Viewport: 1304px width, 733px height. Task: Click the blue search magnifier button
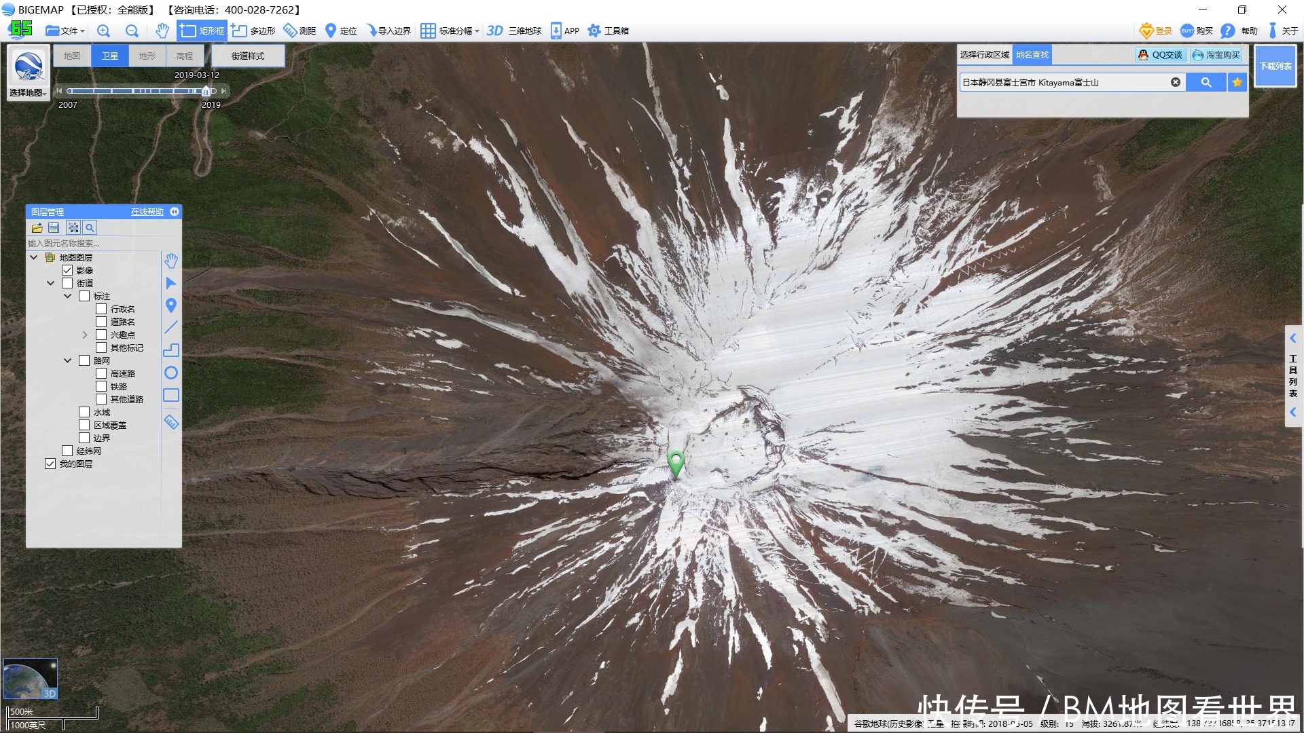pos(1206,82)
